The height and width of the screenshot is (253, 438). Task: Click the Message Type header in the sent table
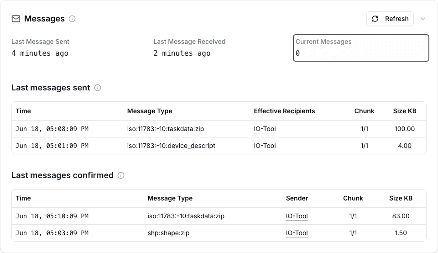coord(150,111)
